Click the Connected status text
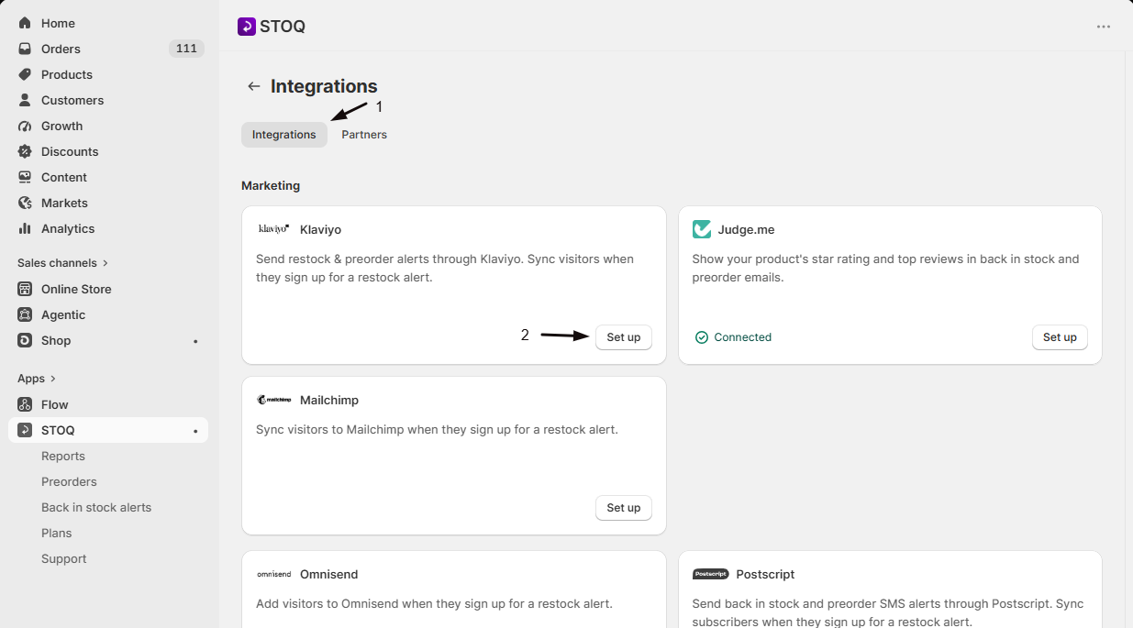Viewport: 1133px width, 628px height. point(743,337)
